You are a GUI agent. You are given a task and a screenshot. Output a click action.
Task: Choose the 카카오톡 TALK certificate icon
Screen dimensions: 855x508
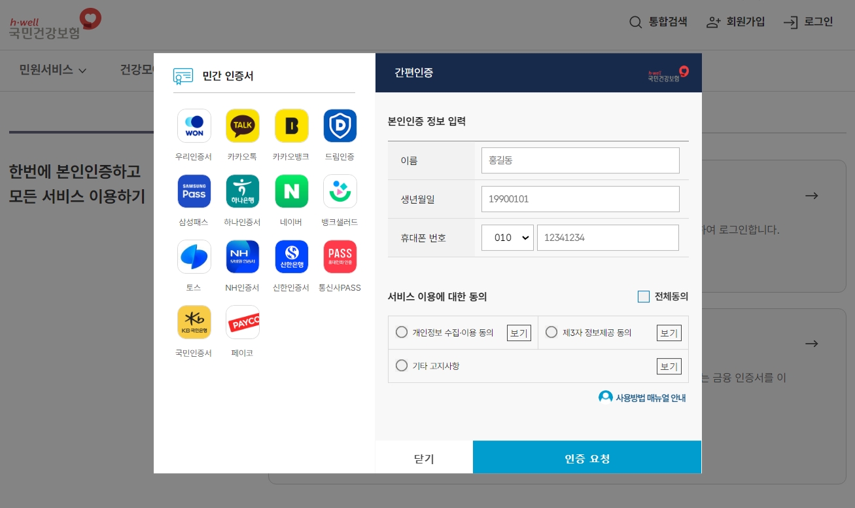click(243, 126)
